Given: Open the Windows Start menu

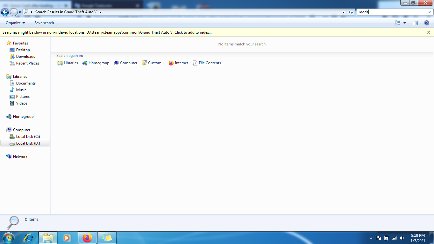Looking at the screenshot, I should [x=8, y=238].
